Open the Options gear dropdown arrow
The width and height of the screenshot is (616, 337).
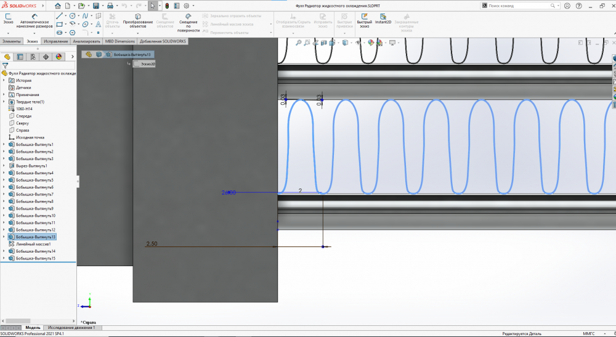click(194, 6)
